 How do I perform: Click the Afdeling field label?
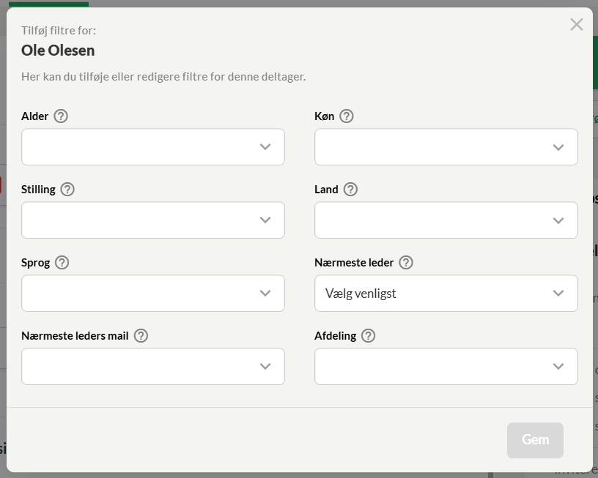pyautogui.click(x=335, y=335)
